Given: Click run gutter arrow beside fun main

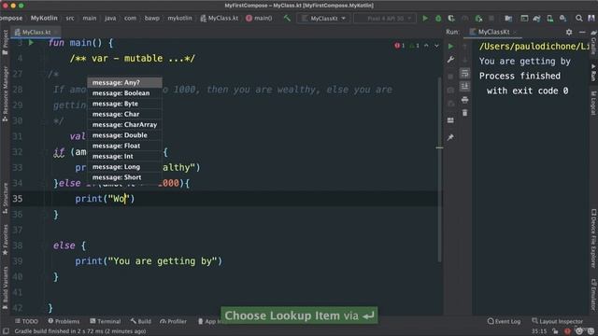Looking at the screenshot, I should [x=31, y=43].
